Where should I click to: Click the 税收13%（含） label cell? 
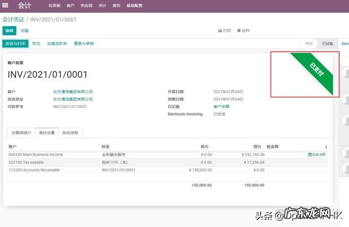114,162
